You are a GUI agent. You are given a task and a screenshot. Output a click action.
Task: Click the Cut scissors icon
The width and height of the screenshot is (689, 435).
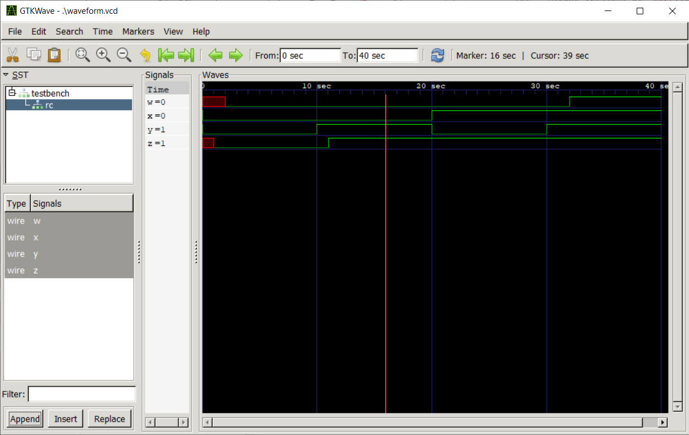coord(13,55)
